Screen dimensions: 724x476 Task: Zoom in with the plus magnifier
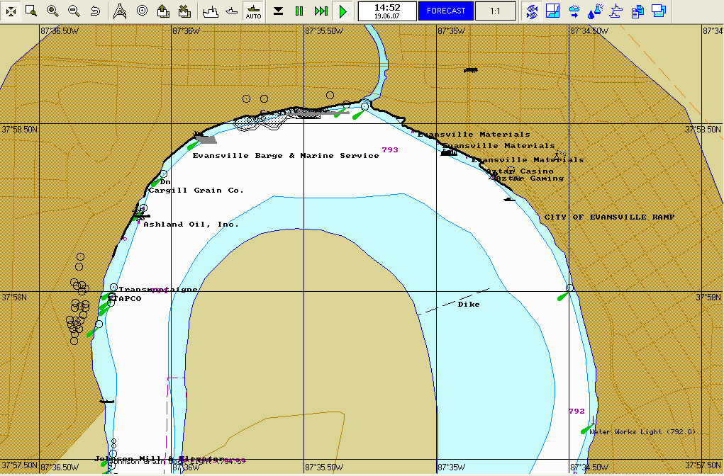tap(52, 11)
